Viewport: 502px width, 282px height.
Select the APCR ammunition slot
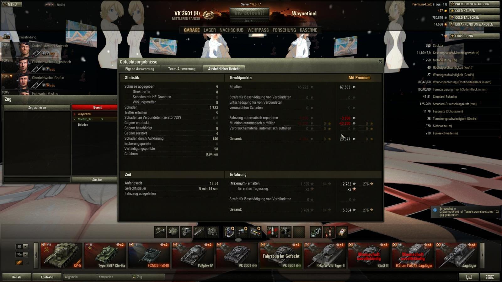point(286,232)
